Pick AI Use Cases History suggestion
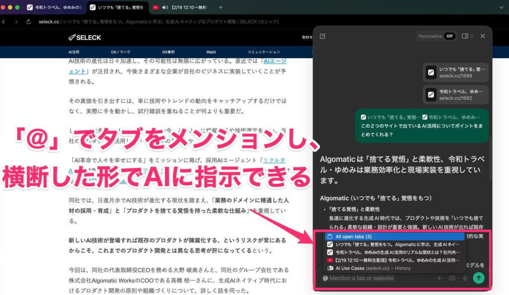 (x=394, y=268)
